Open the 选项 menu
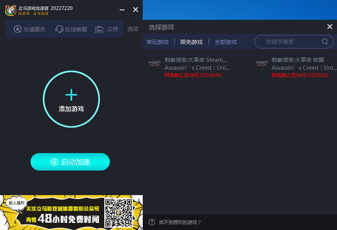Viewport: 337px width, 230px height. [x=132, y=29]
